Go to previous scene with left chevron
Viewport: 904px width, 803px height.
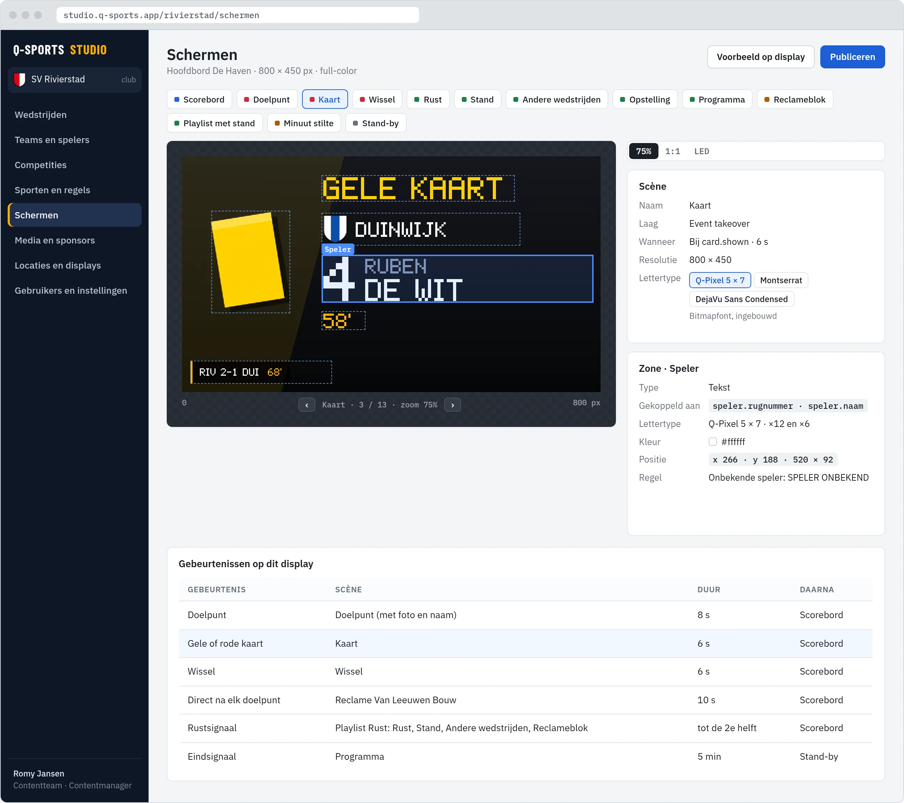[307, 405]
